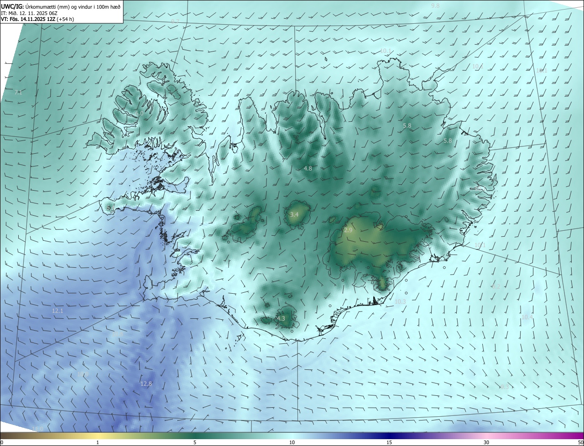Click the 4.8 value label in north Iceland

[308, 168]
